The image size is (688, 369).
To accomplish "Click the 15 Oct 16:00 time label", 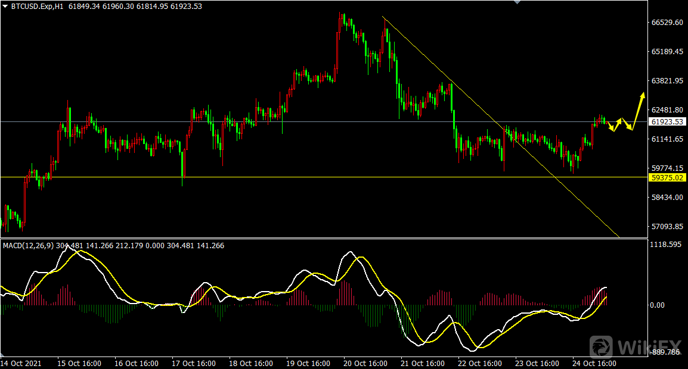I will point(79,363).
